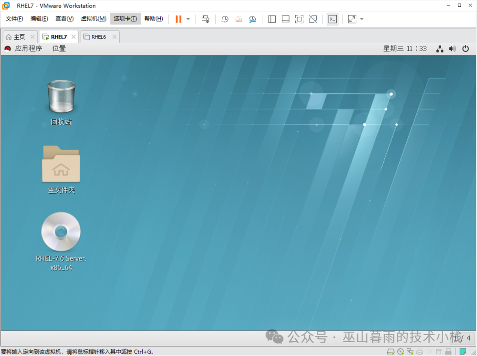Switch to the RHEL6 tab
This screenshot has width=477, height=356.
pyautogui.click(x=99, y=36)
